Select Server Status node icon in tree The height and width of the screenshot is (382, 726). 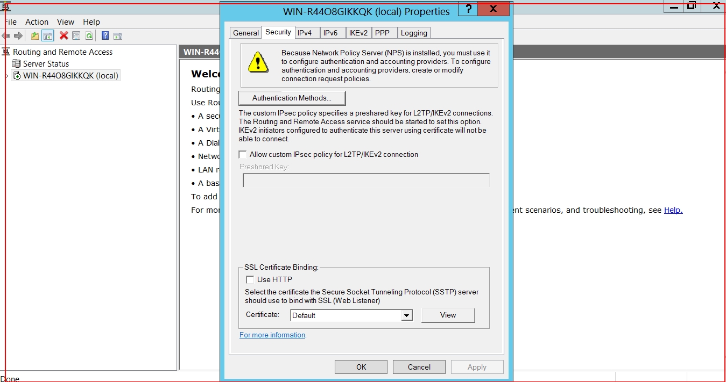16,64
